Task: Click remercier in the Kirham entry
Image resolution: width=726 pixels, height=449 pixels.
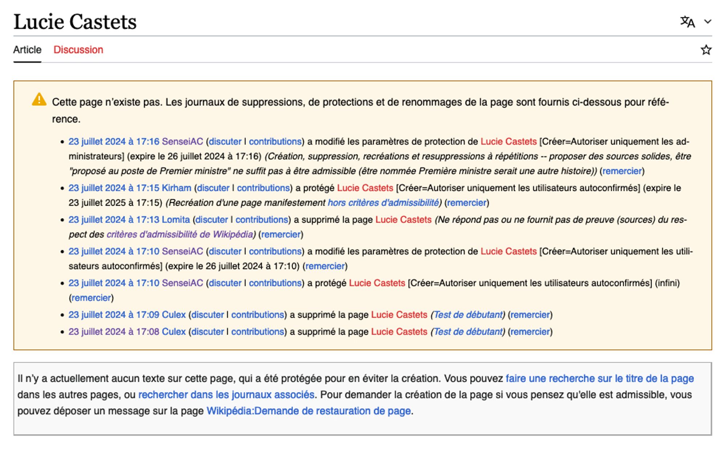Action: (467, 203)
